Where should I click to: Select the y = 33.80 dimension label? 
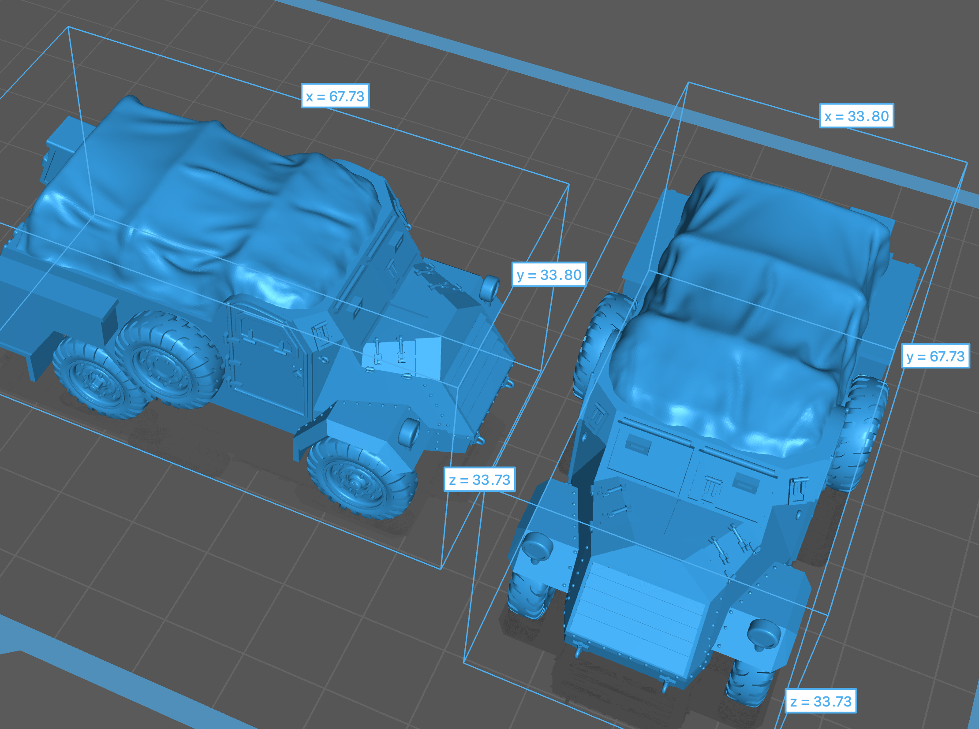click(x=549, y=275)
